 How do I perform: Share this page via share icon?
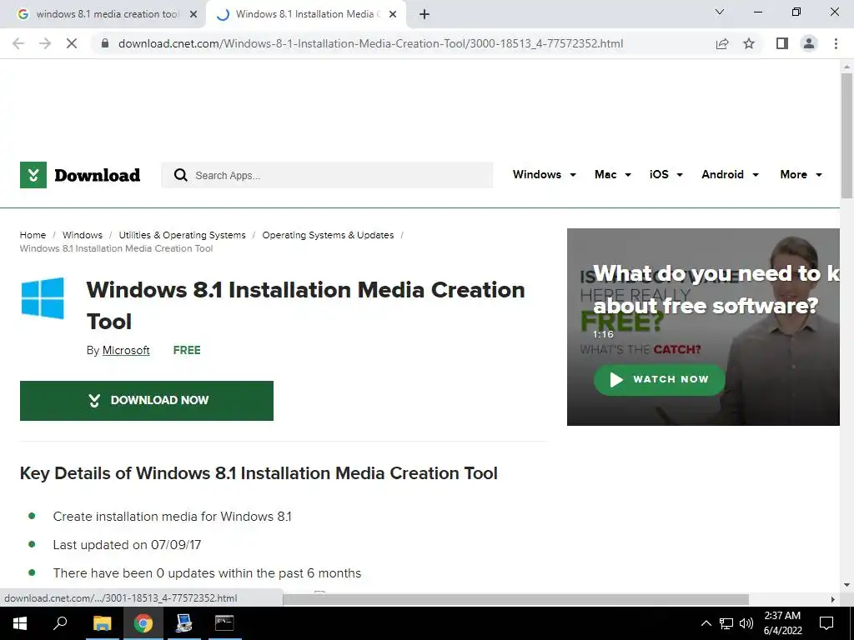[x=722, y=43]
